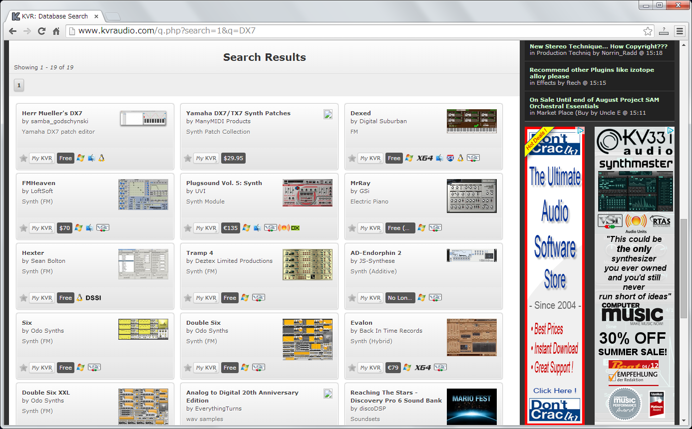Toggle the star on Plugsound Vol. 5
Image resolution: width=692 pixels, height=429 pixels.
click(188, 228)
